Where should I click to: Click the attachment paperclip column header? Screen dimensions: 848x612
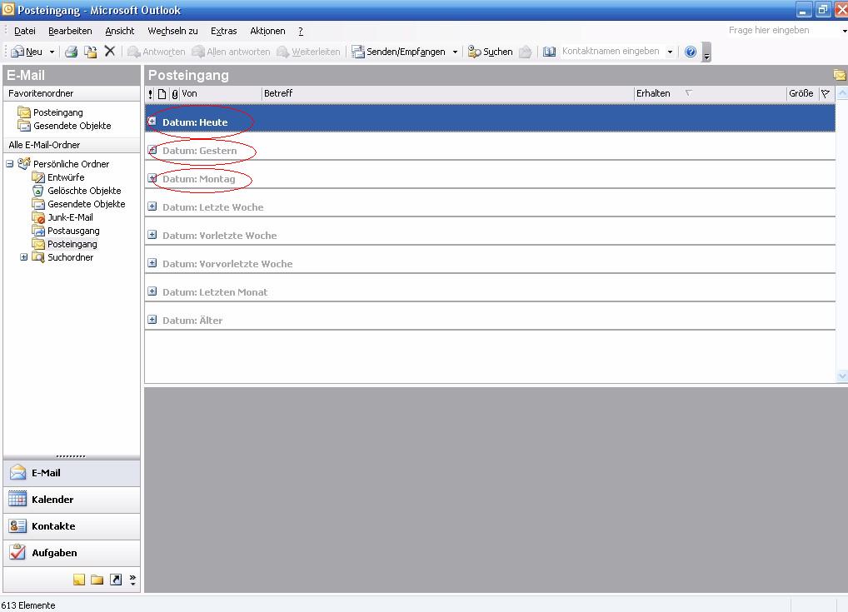(174, 94)
